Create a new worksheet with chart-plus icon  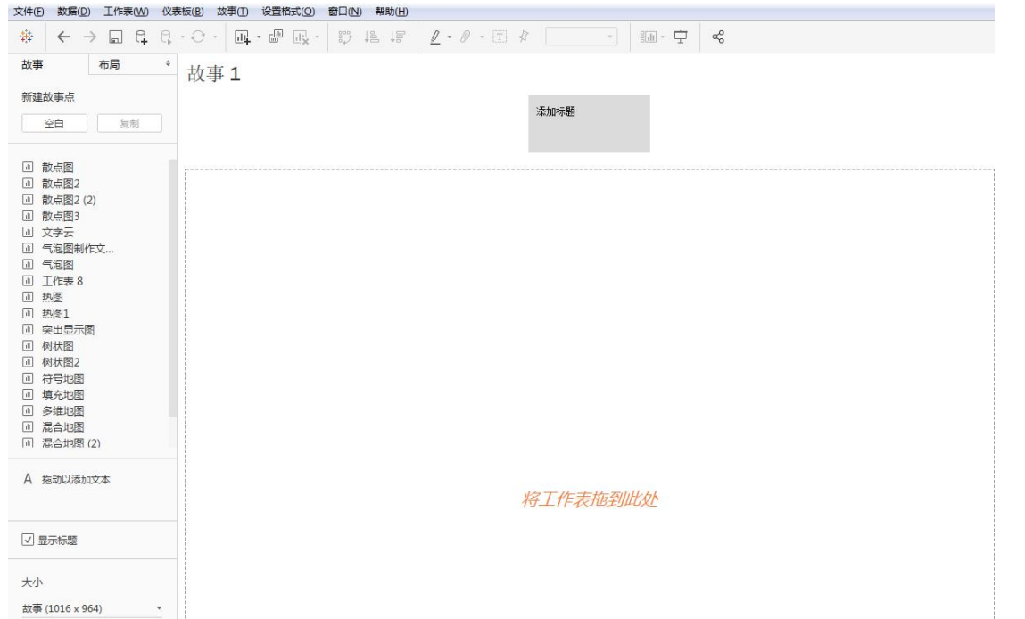pyautogui.click(x=242, y=37)
